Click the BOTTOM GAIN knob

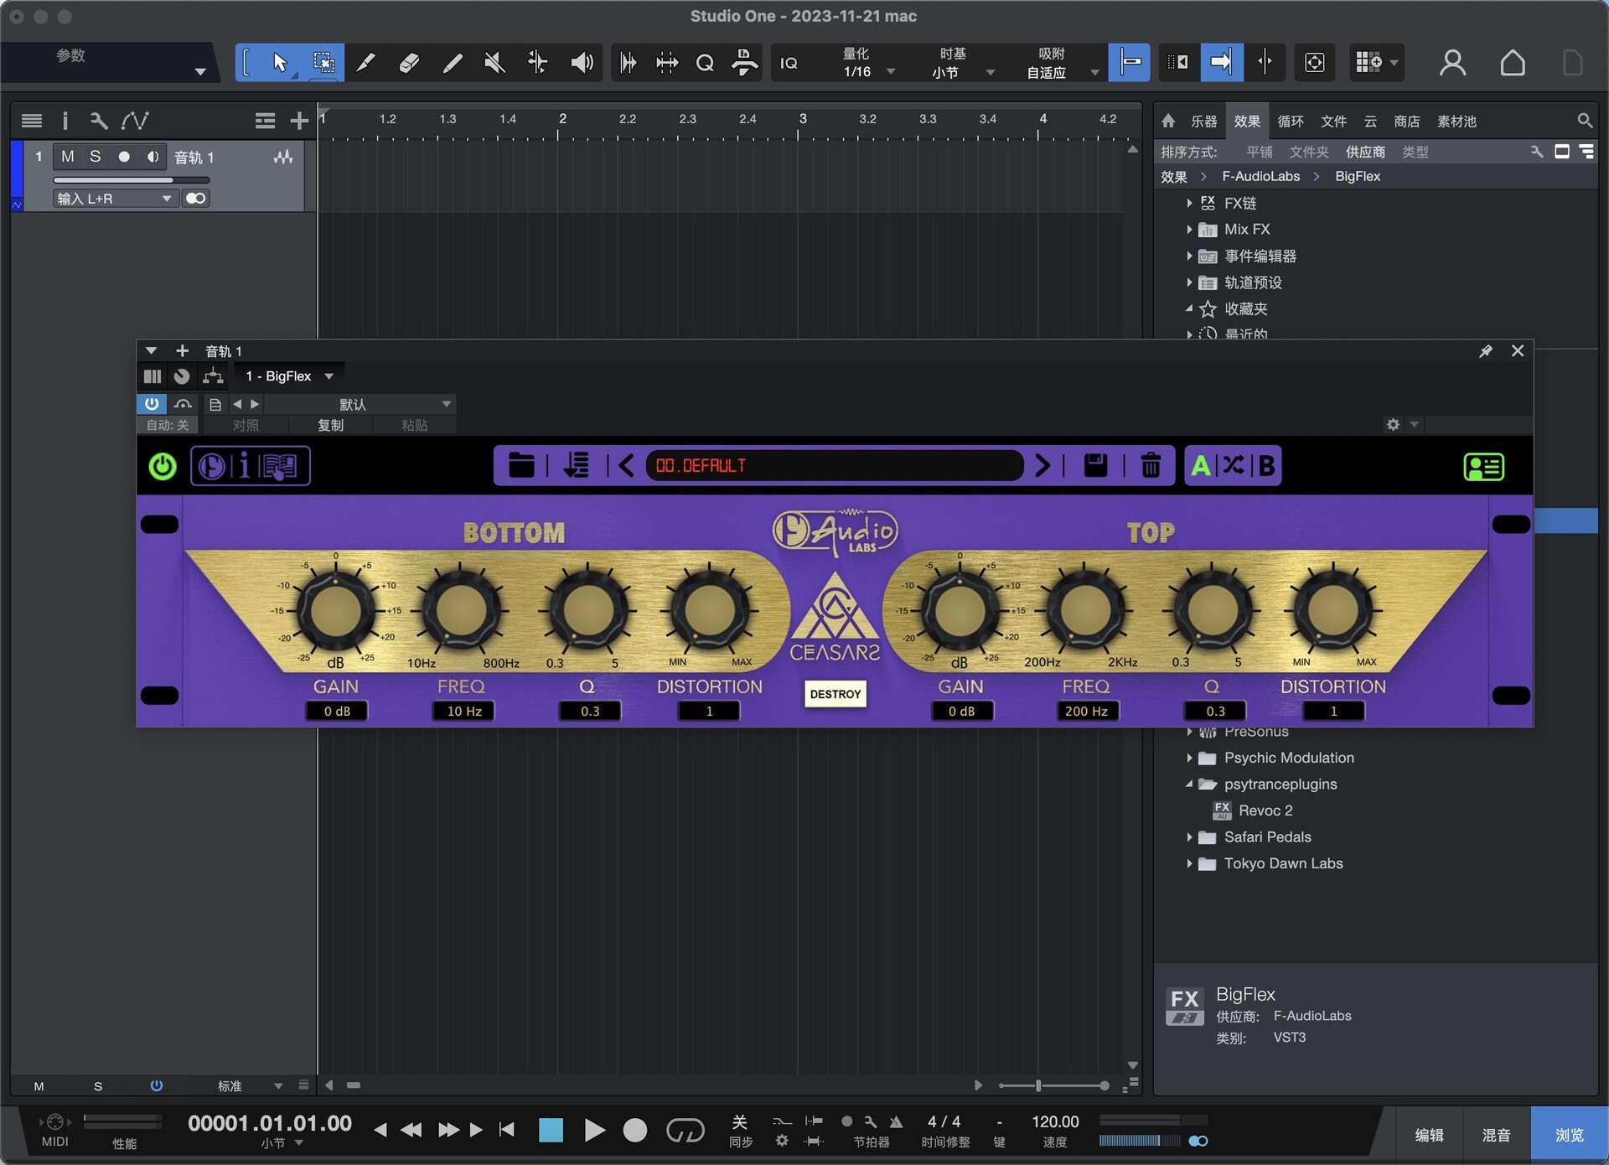(335, 612)
